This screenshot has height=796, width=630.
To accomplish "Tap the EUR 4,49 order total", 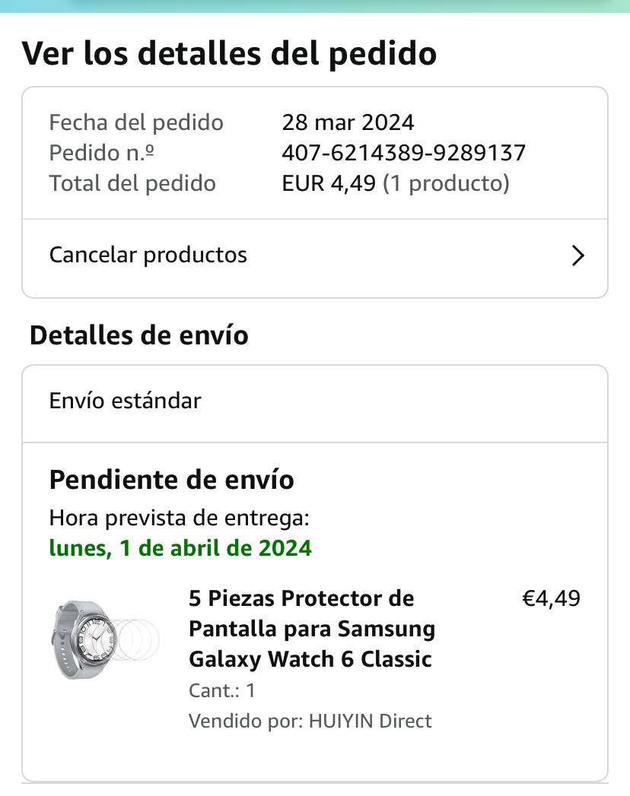I will (x=328, y=183).
